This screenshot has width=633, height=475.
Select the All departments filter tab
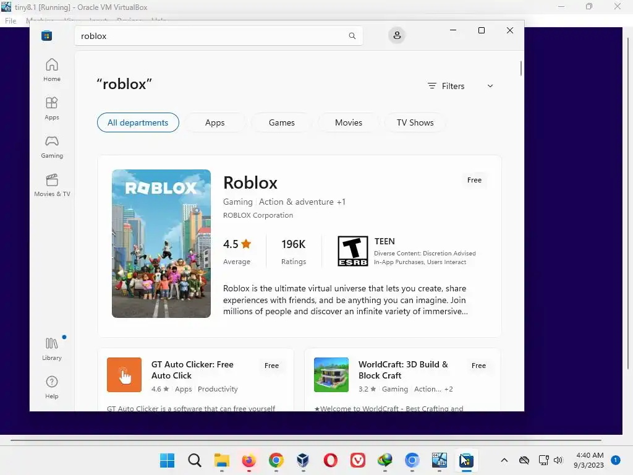tap(138, 122)
